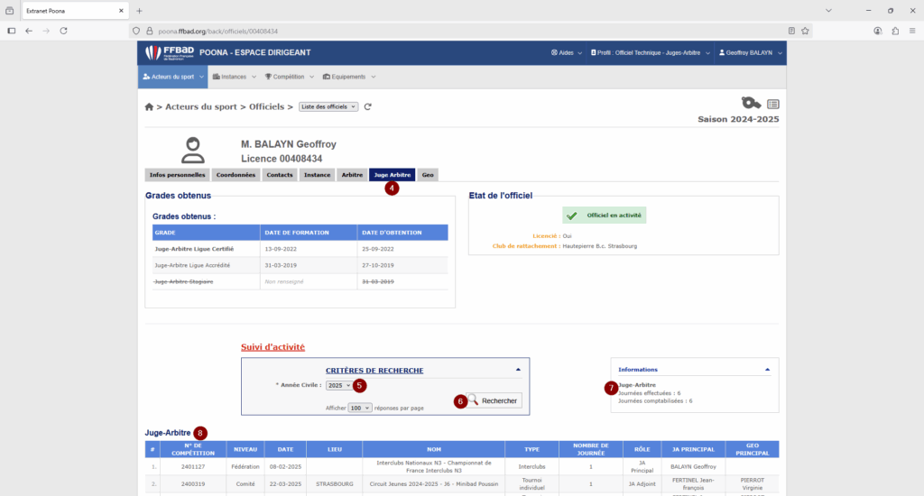
Task: Collapse the Informations panel
Action: coord(767,370)
